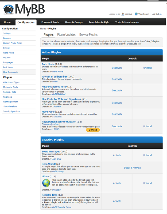Deactivate the Auto-Unapprove Filter plugin
This screenshot has width=167, height=214.
(117, 90)
